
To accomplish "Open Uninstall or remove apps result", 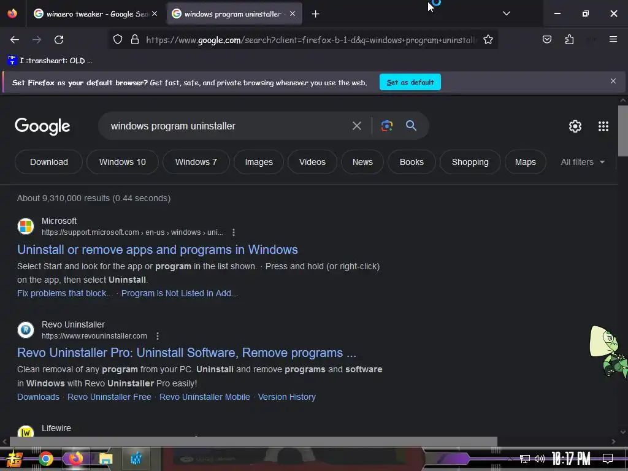I will (x=158, y=250).
